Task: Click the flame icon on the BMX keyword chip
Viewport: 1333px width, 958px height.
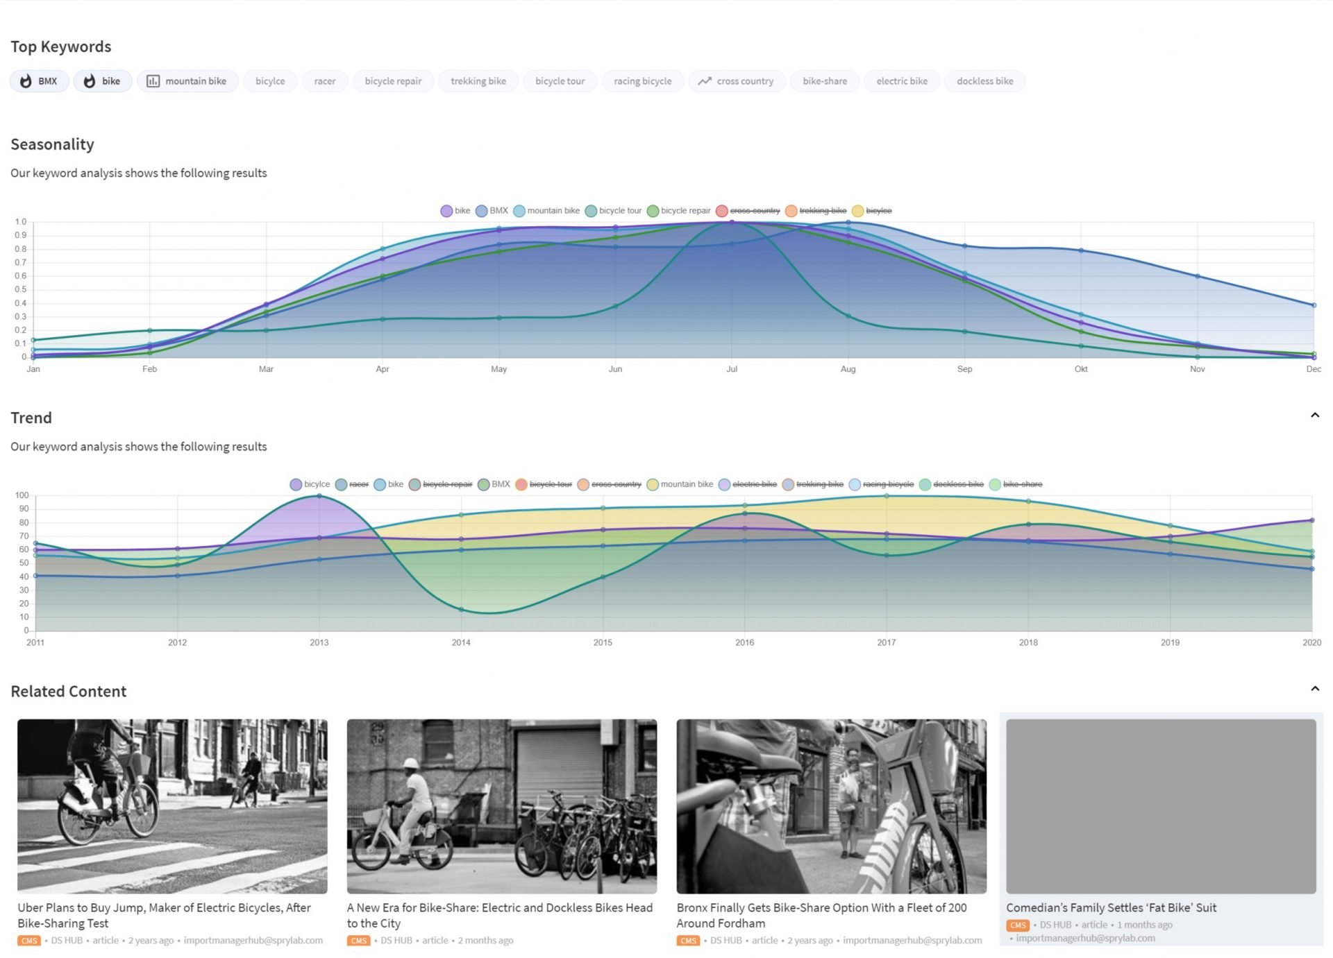Action: (x=26, y=80)
